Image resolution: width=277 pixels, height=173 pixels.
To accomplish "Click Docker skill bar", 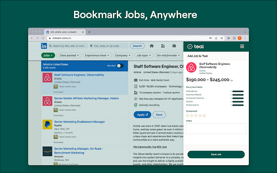I will pyautogui.click(x=238, y=102).
